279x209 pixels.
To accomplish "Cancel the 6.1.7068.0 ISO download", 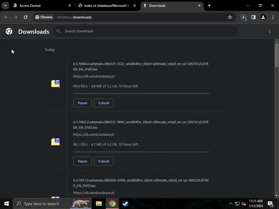I will [x=104, y=103].
